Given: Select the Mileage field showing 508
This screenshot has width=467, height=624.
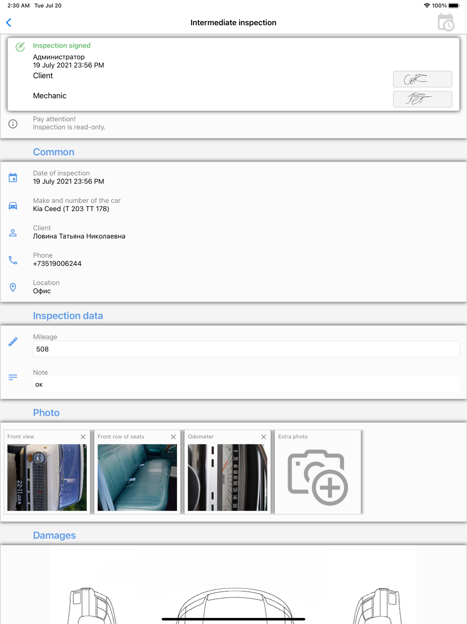Looking at the screenshot, I should pos(246,349).
